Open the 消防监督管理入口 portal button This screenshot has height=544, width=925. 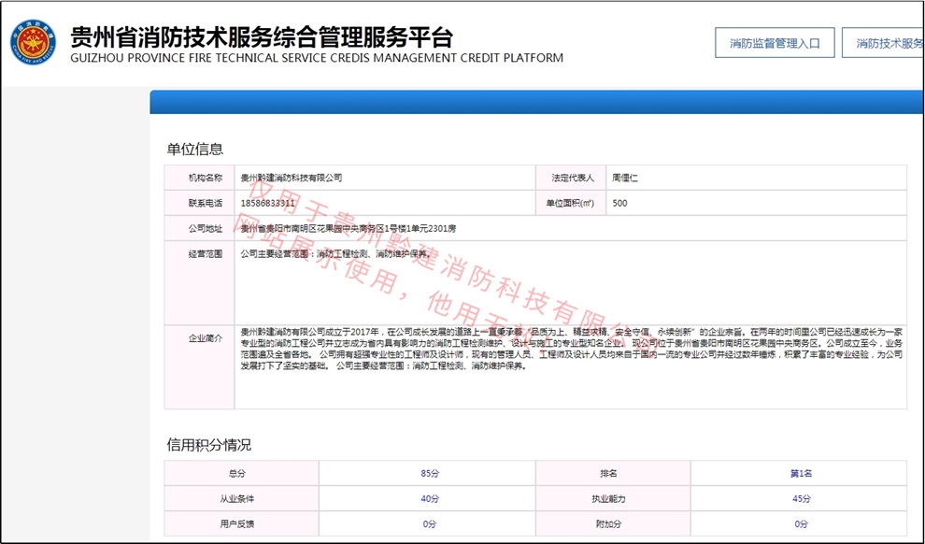click(775, 44)
